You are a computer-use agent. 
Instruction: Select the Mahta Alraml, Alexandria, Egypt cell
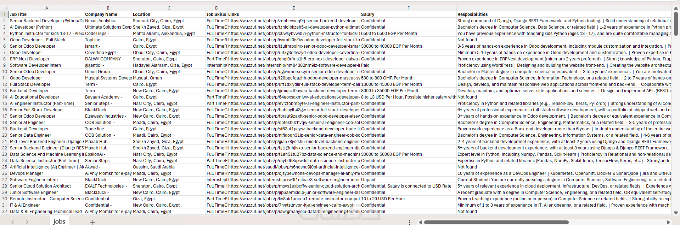[x=169, y=34]
